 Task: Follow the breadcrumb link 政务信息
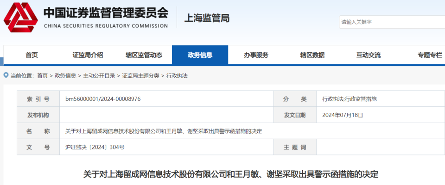click(65, 76)
